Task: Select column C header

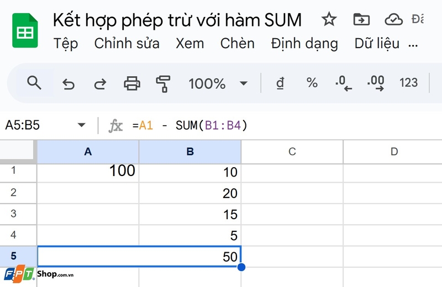Action: [292, 152]
